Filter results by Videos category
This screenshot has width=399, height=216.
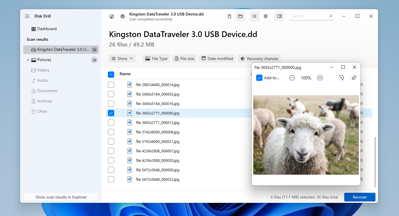point(43,70)
